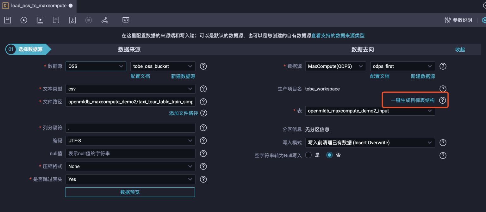Click help icon next to 添加文件路径
This screenshot has width=486, height=212.
coord(204,113)
